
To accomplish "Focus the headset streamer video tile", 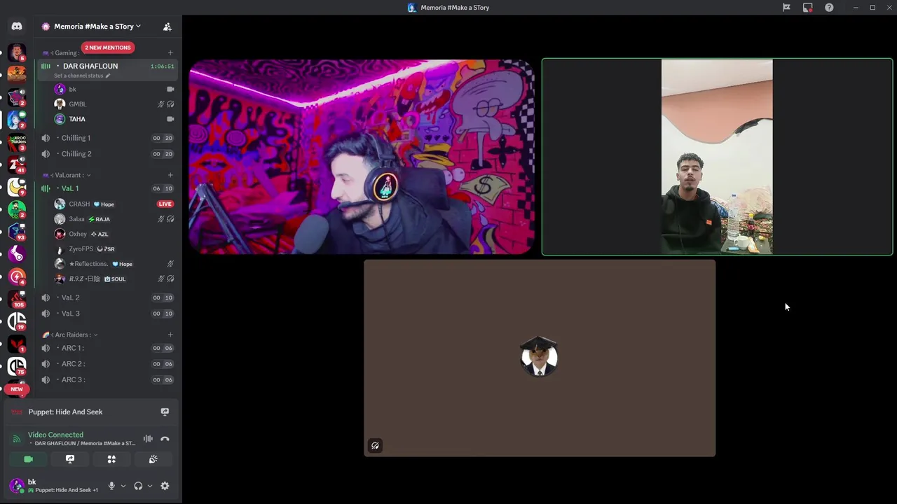I will (362, 157).
